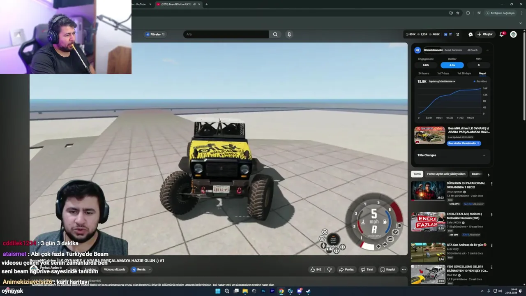Screen dimensions: 526x296
Task: Open options menu for YENİ GÜNCELLEME GELDİ video
Action: [x=491, y=267]
